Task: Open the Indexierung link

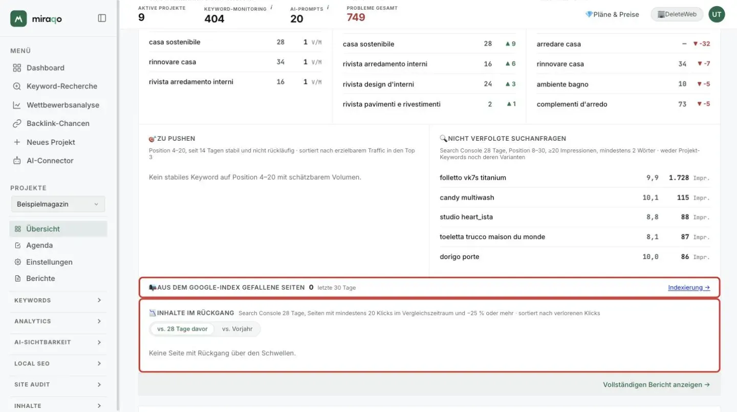Action: [x=689, y=288]
